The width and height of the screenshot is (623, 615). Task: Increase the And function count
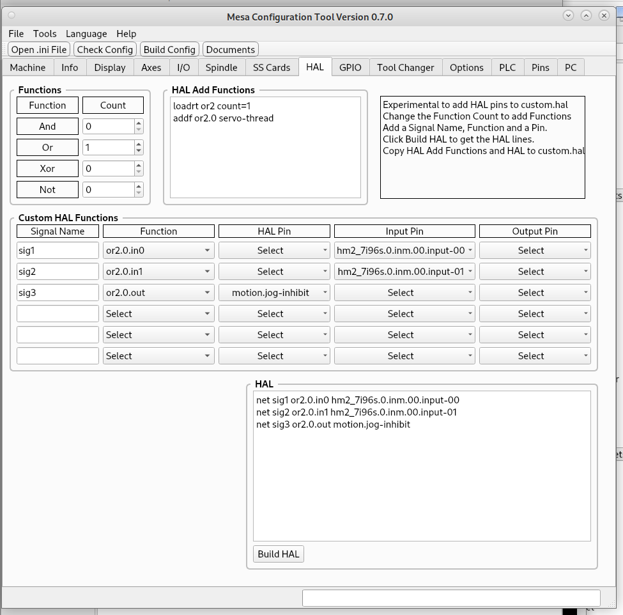tap(139, 123)
